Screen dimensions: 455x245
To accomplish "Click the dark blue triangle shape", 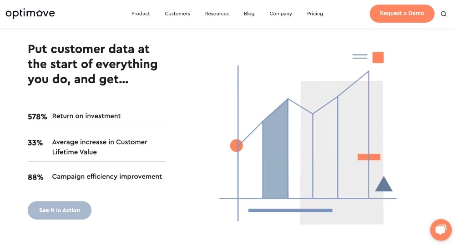I will tap(384, 185).
